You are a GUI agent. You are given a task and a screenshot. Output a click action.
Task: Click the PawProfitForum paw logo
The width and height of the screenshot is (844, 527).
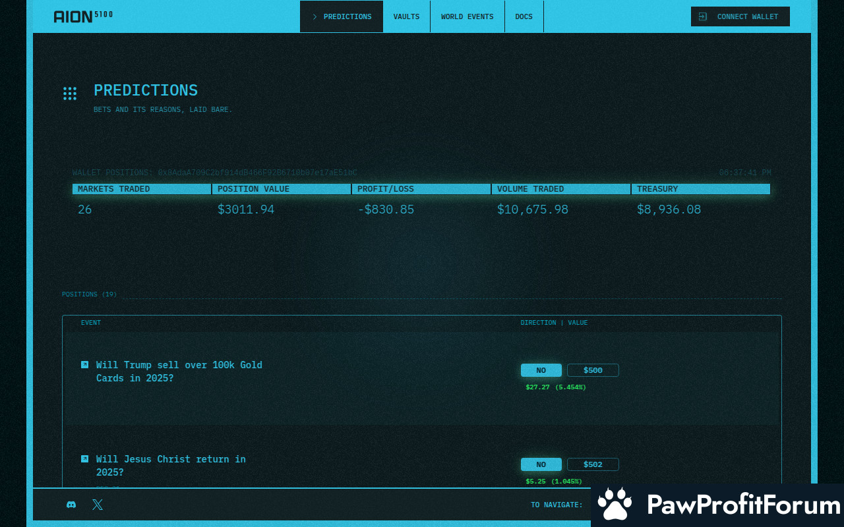tap(616, 505)
